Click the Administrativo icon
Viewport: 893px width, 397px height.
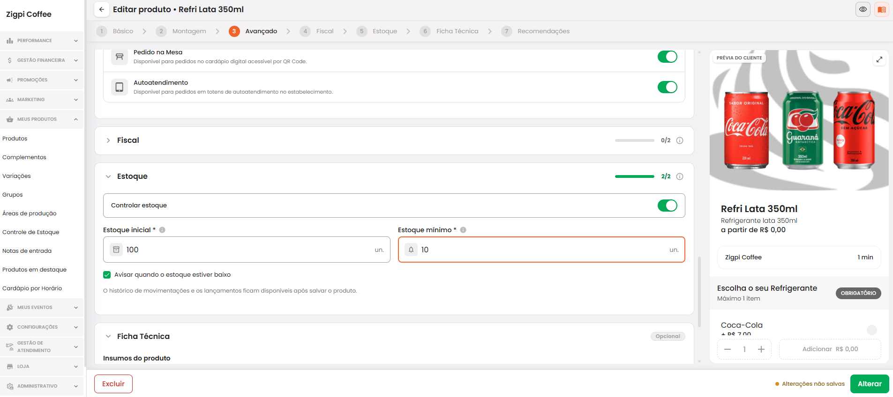(10, 386)
